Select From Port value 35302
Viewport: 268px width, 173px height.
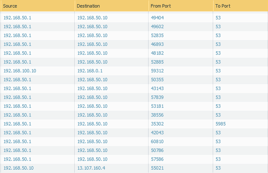[x=157, y=124]
